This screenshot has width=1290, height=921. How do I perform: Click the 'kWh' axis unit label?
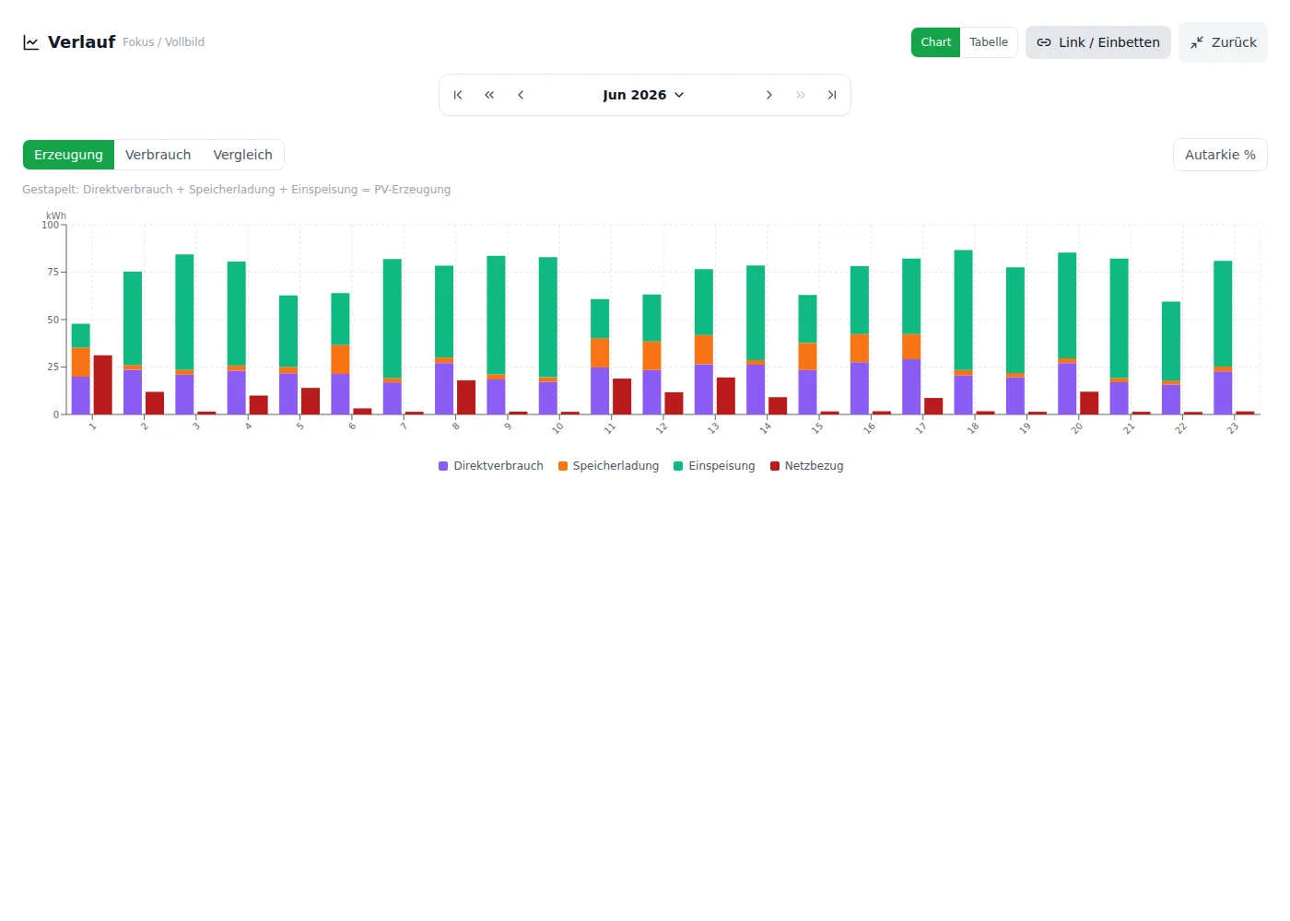tap(56, 216)
